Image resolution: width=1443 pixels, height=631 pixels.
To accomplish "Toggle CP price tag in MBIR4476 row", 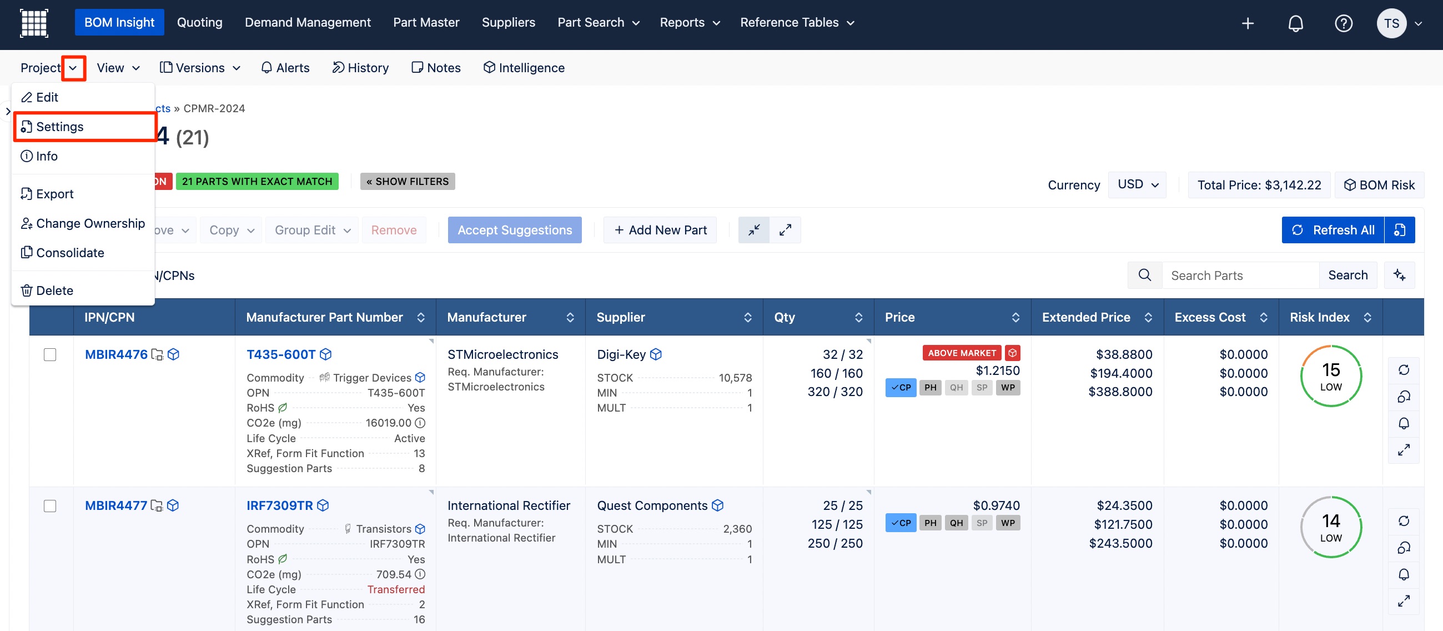I will click(x=901, y=387).
